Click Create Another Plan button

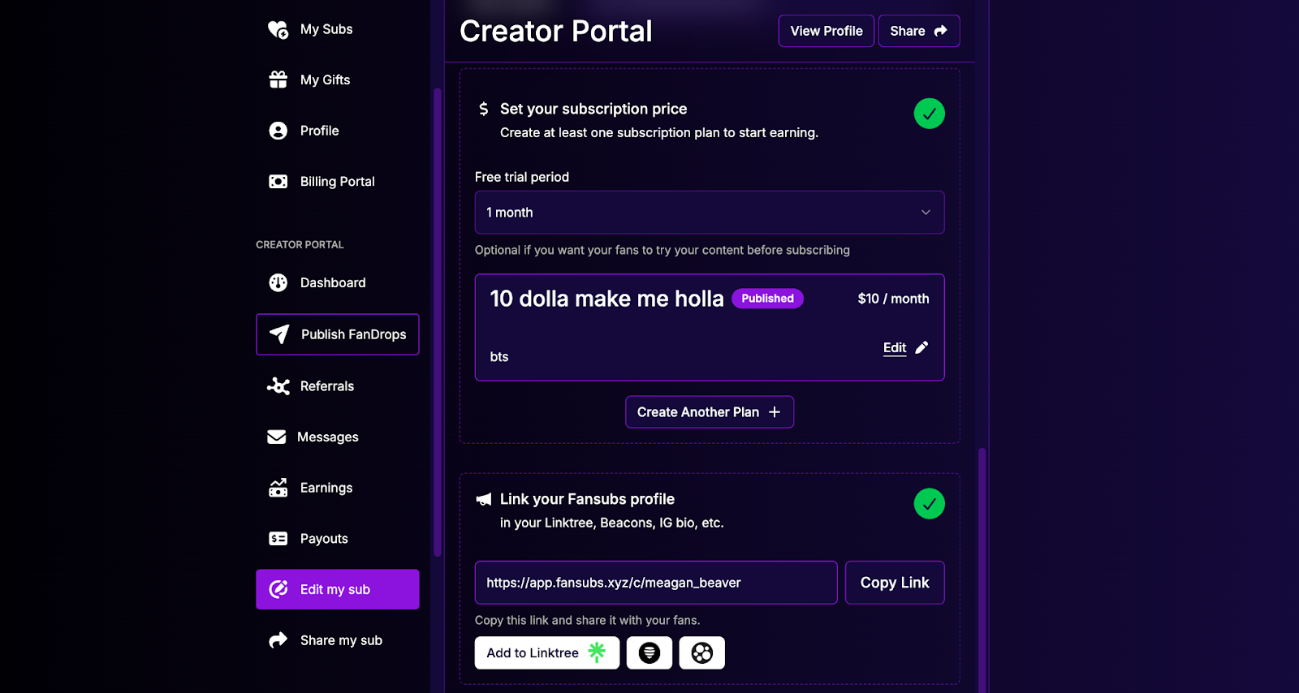(709, 412)
